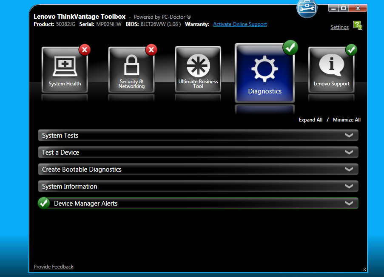Click the help question mark icon
Viewport: 384px width, 277px height.
(358, 25)
